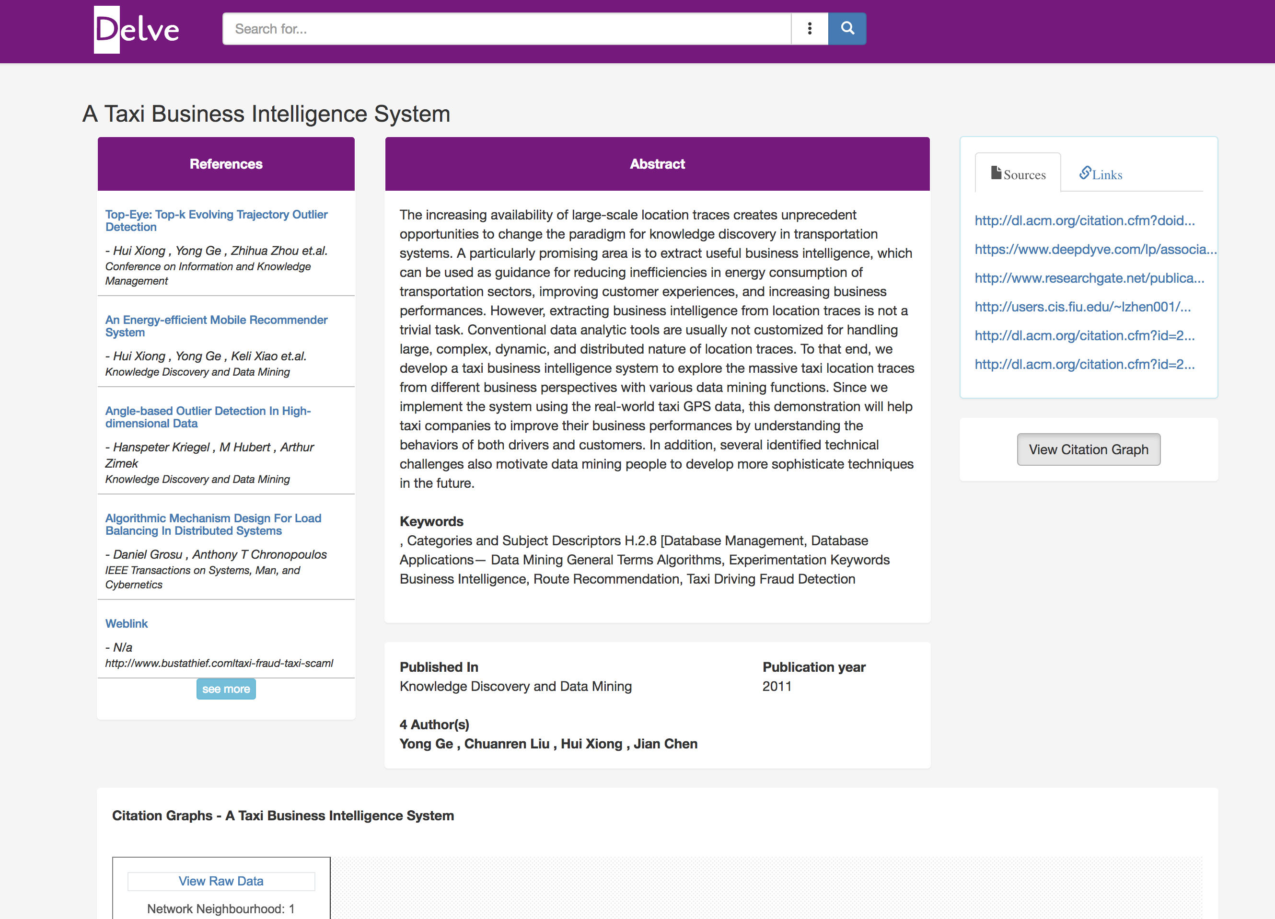Open reference 'Top-Eye: Top-k Evolving Trajectory Outlier Detection'
Viewport: 1275px width, 919px height.
click(x=217, y=220)
